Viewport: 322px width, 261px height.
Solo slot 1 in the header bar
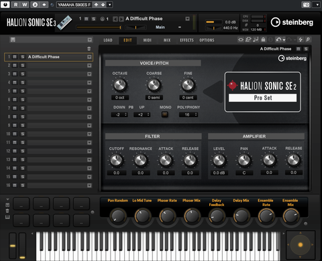[x=94, y=19]
